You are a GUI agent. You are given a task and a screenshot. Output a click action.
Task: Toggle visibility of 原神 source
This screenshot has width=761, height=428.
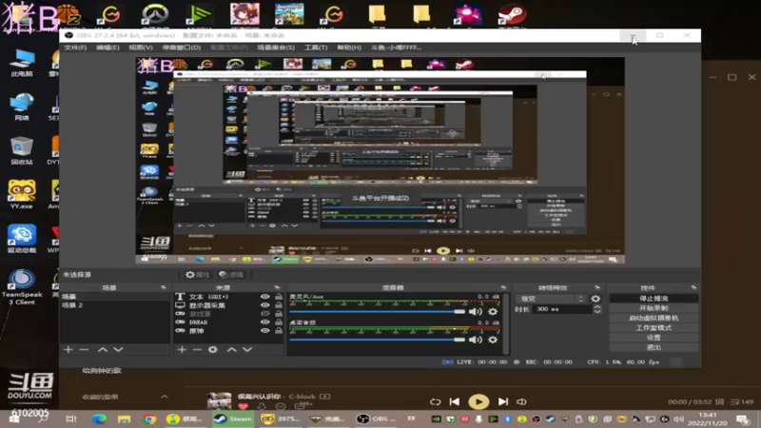point(265,331)
